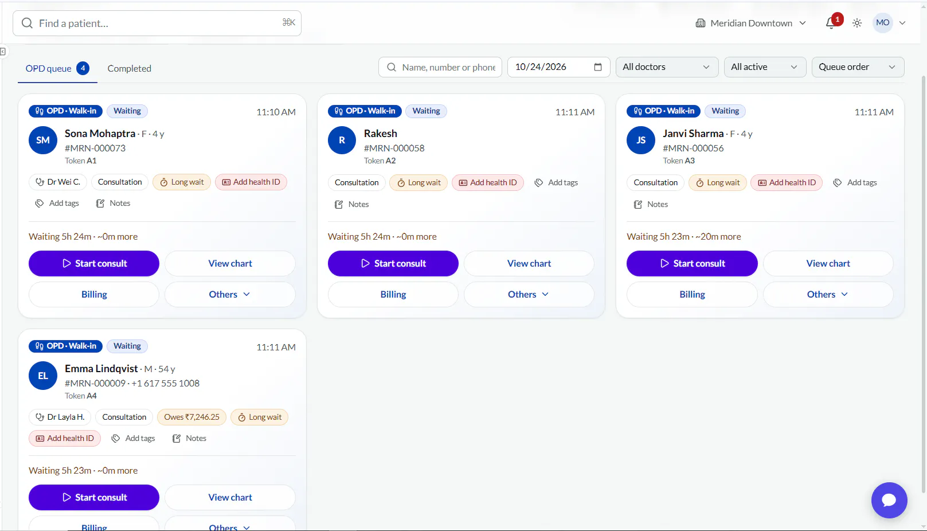Switch to the OPD queue tab
This screenshot has height=531, width=927.
pyautogui.click(x=57, y=68)
